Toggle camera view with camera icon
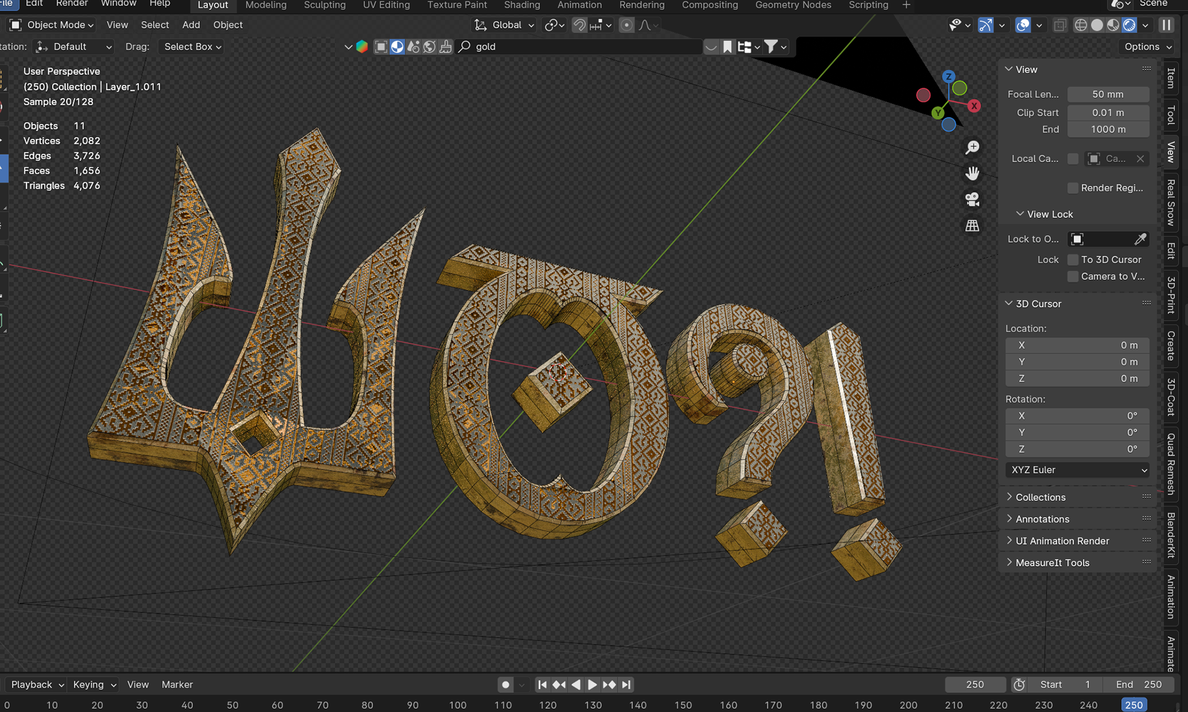This screenshot has height=712, width=1188. coord(972,199)
